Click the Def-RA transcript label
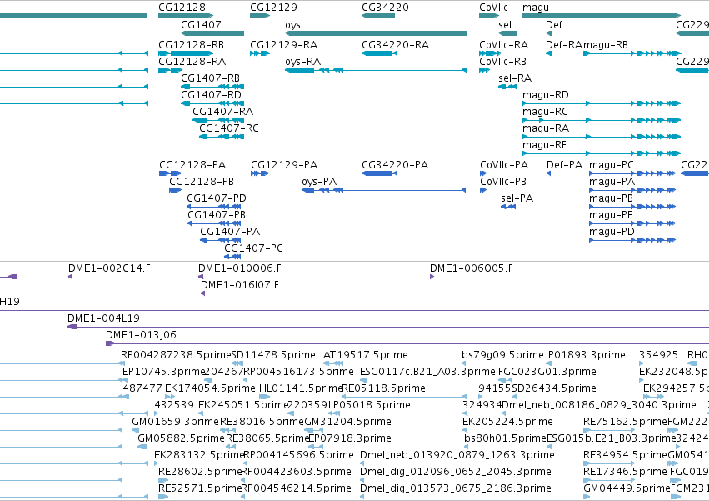Screen dimensions: 709x501 [x=564, y=45]
